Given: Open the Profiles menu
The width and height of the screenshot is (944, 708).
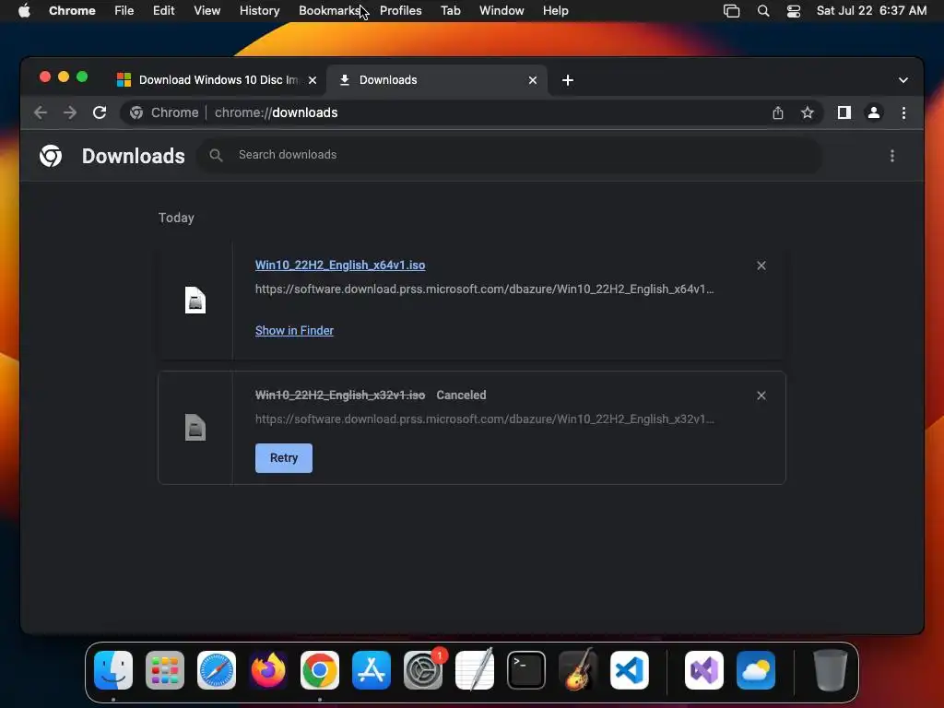Looking at the screenshot, I should 400,10.
